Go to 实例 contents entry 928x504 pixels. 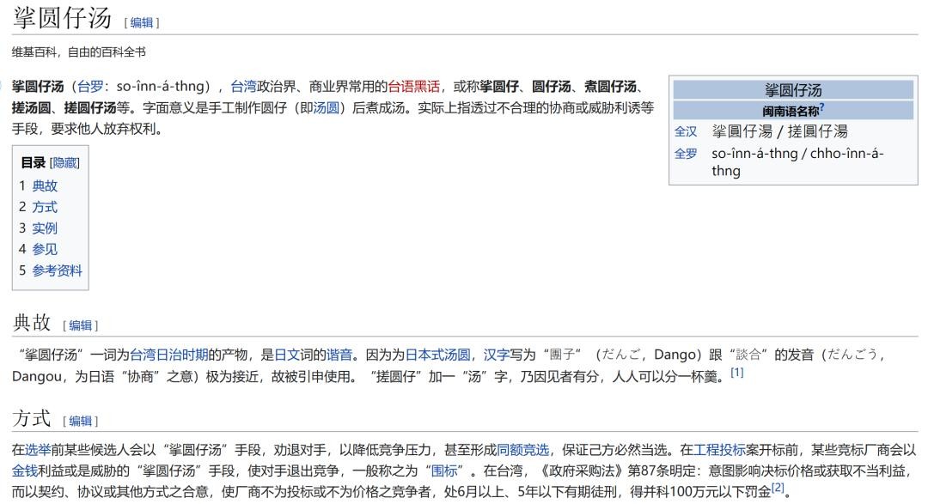[45, 228]
